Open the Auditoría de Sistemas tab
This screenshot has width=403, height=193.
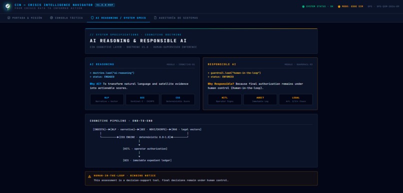(176, 18)
